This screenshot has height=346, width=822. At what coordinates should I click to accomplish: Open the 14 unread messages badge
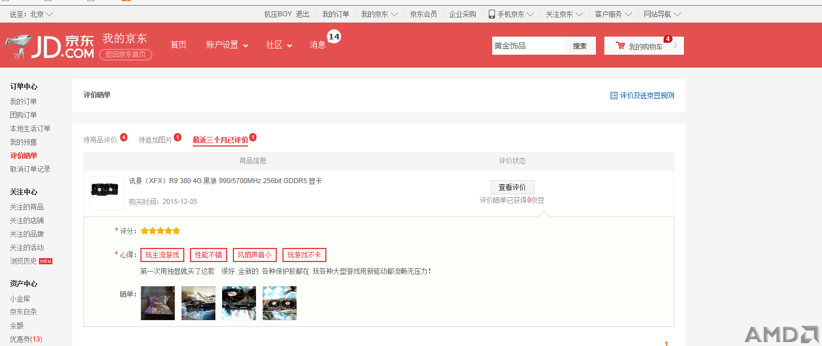tap(334, 37)
